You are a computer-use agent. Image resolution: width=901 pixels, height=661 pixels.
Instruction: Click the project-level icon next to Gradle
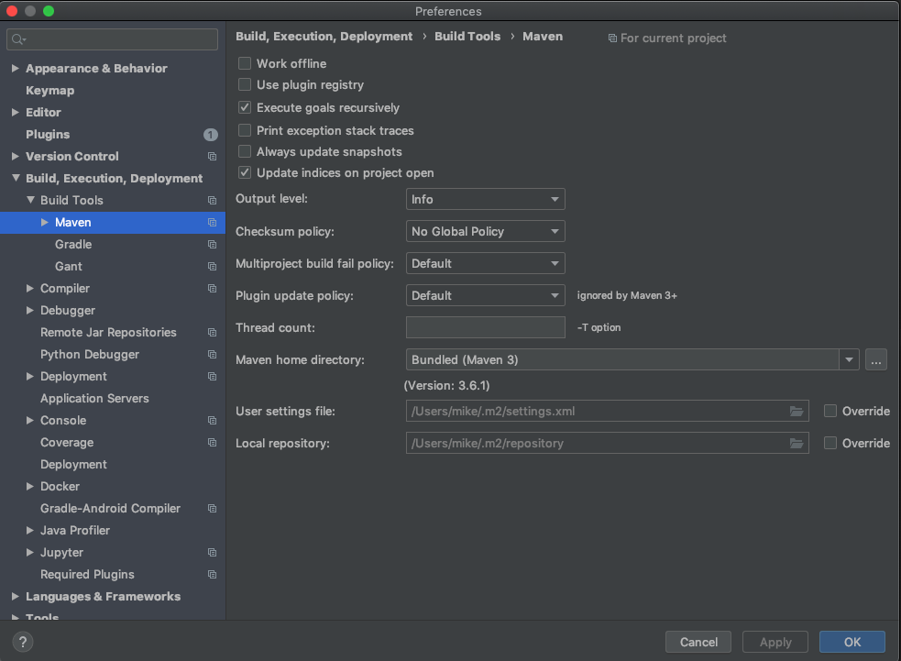pyautogui.click(x=212, y=245)
